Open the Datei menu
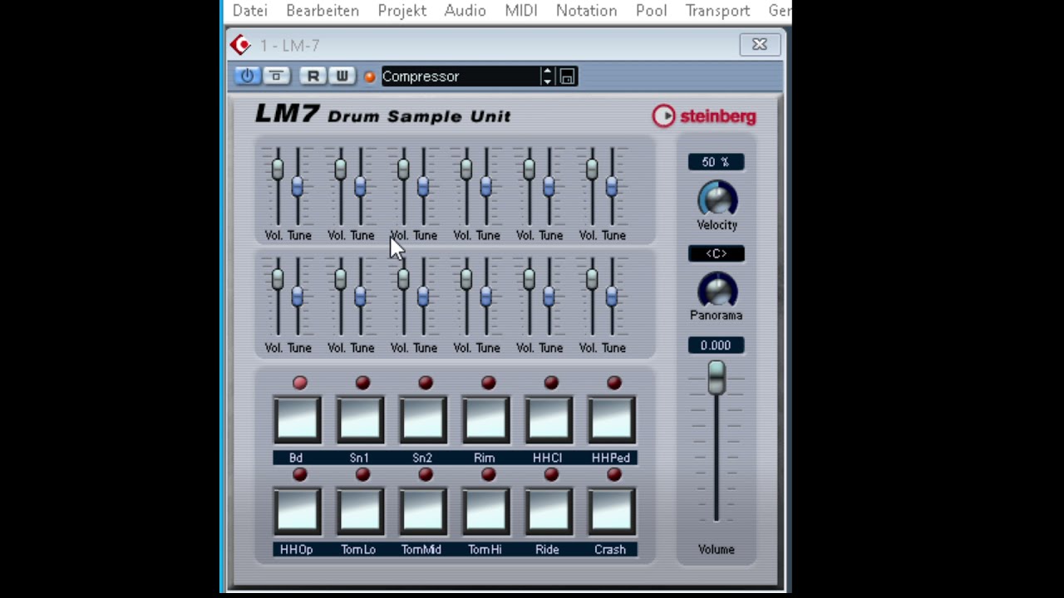The image size is (1064, 598). coord(250,11)
